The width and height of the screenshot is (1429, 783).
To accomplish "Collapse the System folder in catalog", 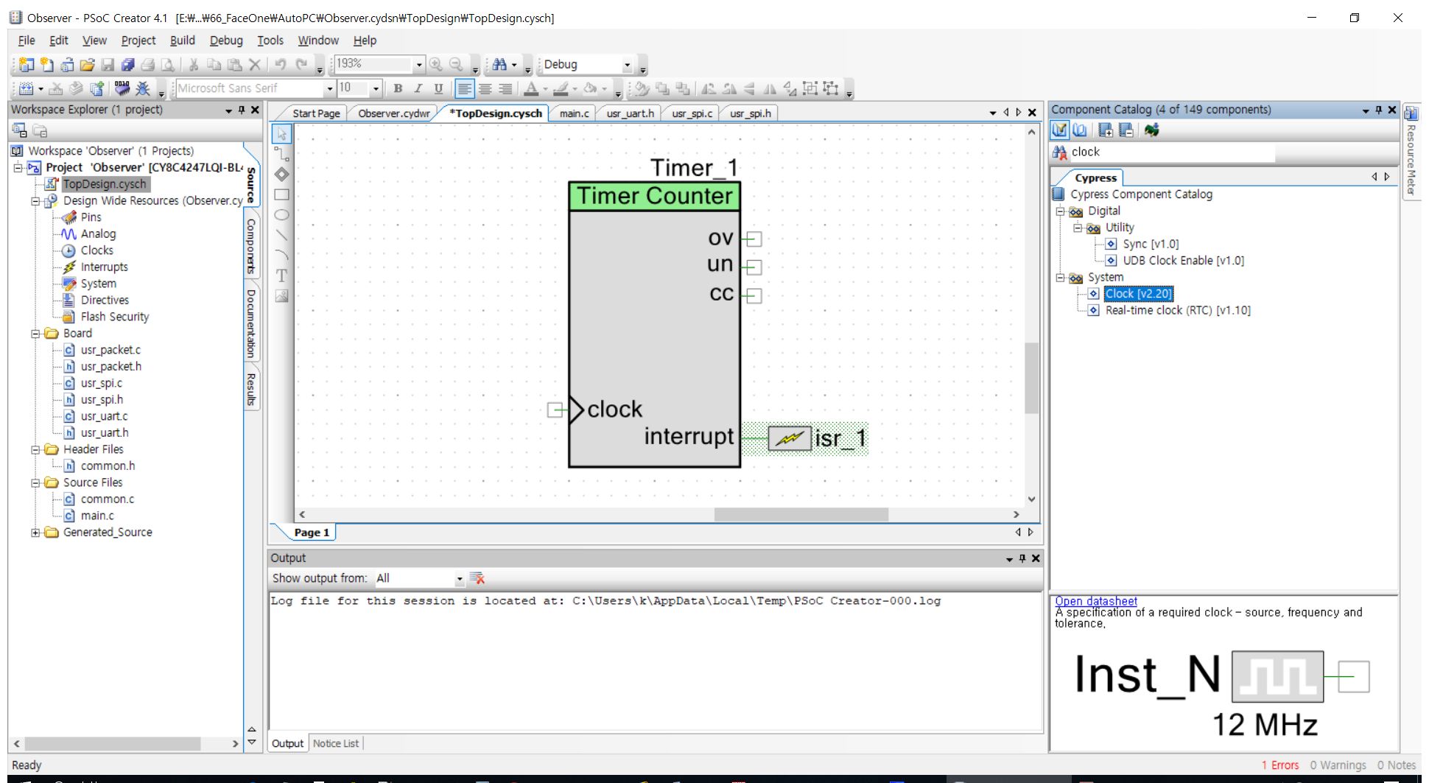I will [1061, 278].
